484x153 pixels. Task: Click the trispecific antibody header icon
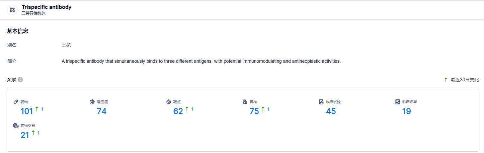tap(12, 10)
